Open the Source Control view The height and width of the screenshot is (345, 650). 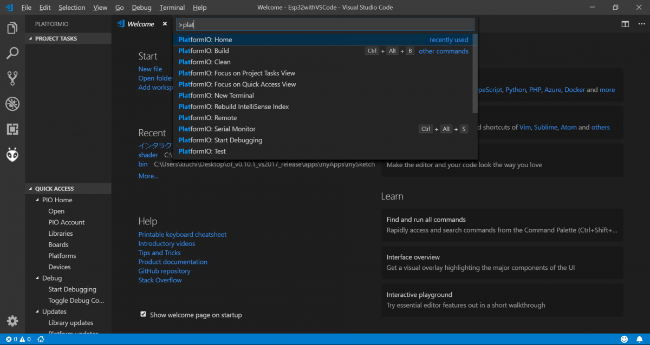tap(12, 78)
